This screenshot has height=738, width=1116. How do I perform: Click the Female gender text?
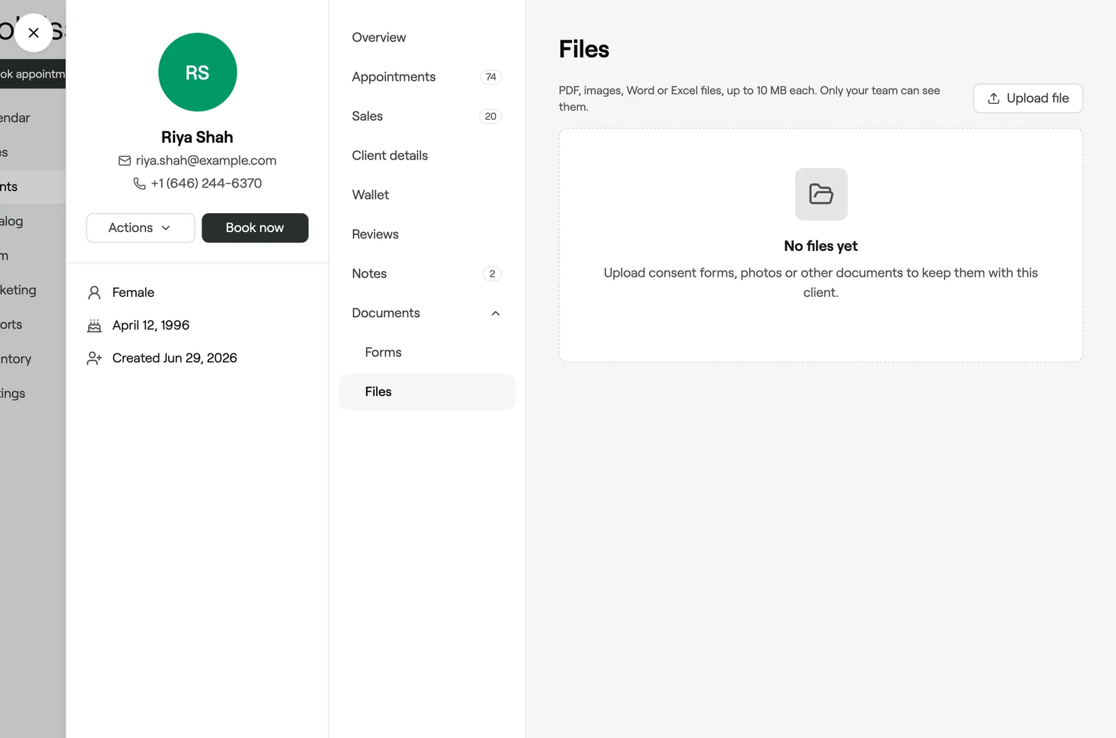pyautogui.click(x=133, y=293)
